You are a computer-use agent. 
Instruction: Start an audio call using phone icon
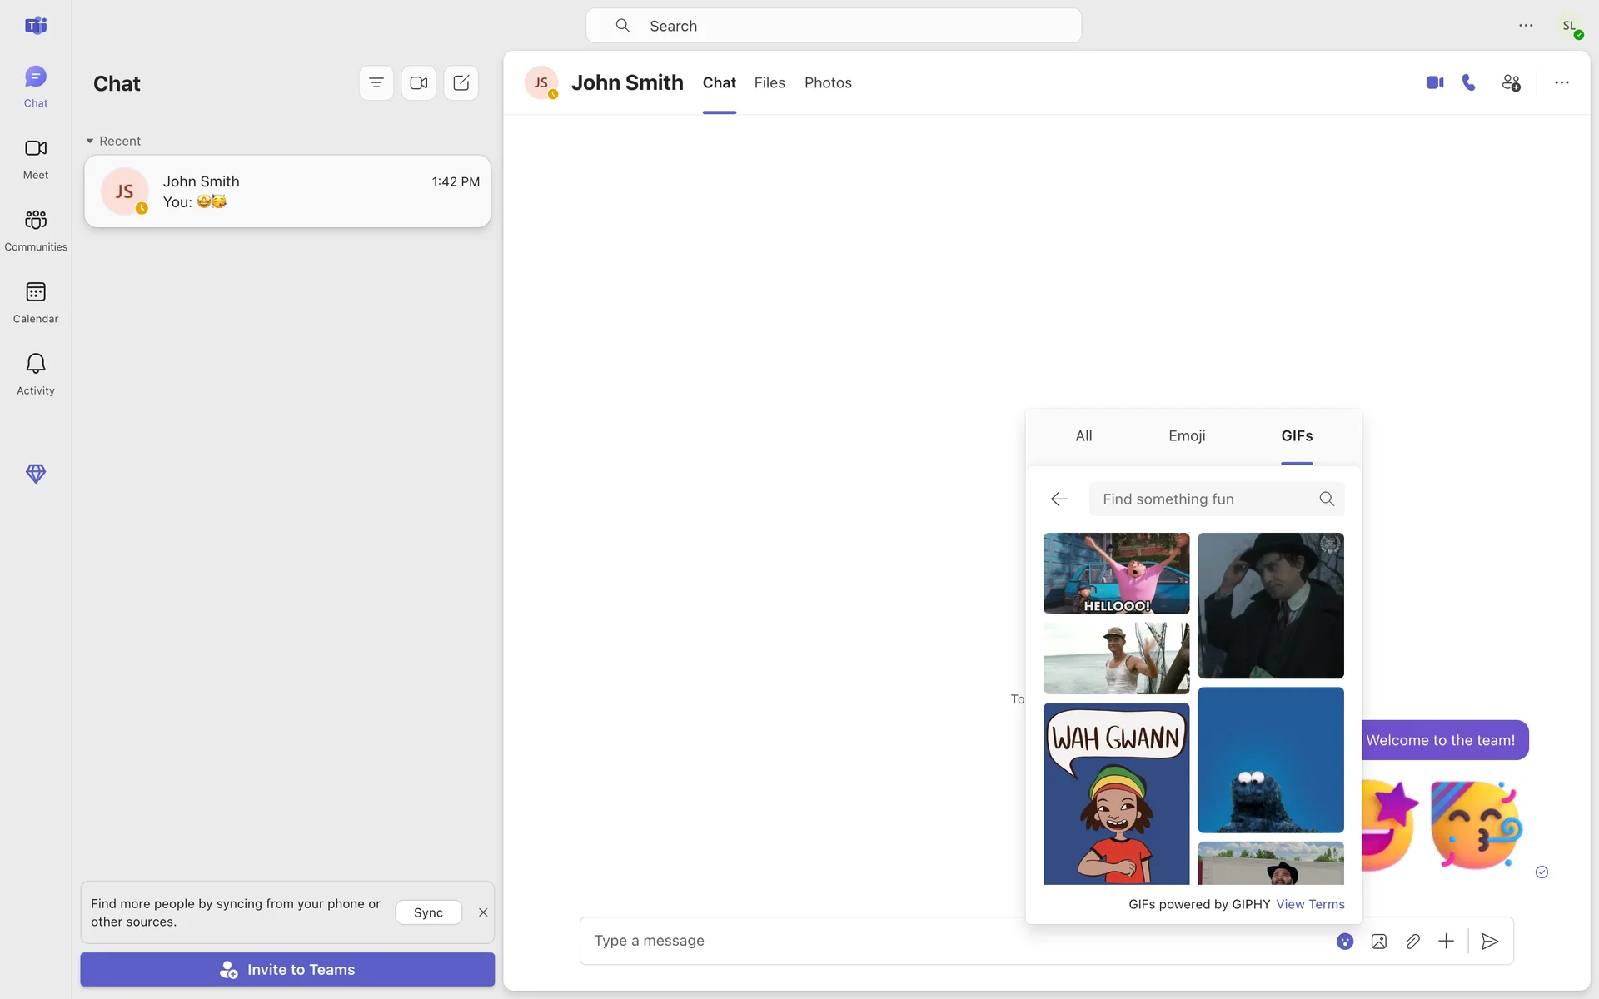pos(1469,82)
